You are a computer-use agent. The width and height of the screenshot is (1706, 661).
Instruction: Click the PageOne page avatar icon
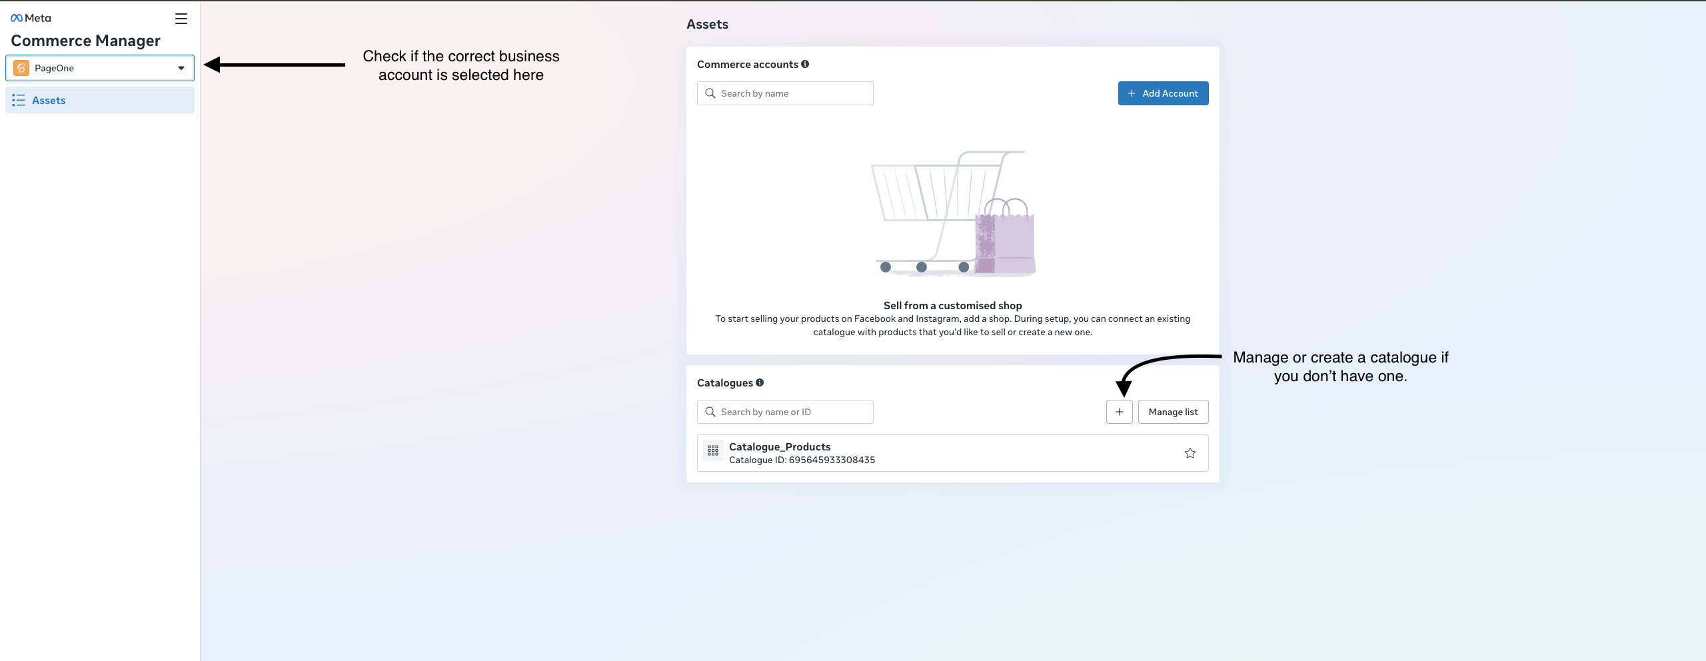coord(21,67)
